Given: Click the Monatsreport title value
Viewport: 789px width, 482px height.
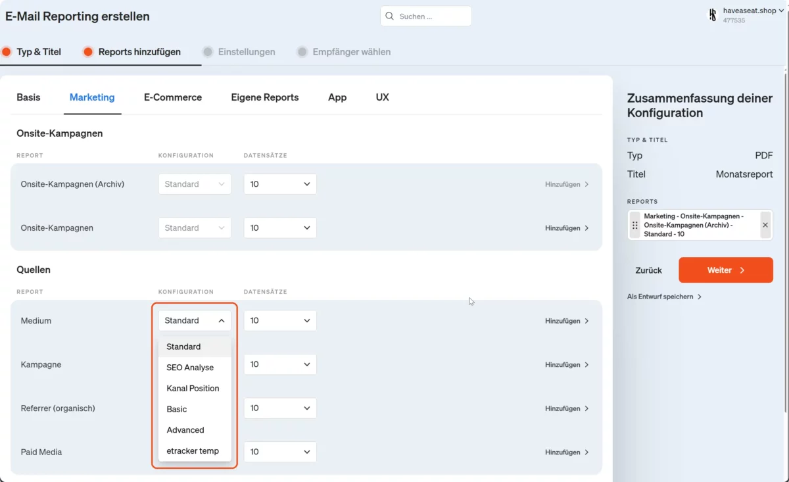Looking at the screenshot, I should (744, 174).
